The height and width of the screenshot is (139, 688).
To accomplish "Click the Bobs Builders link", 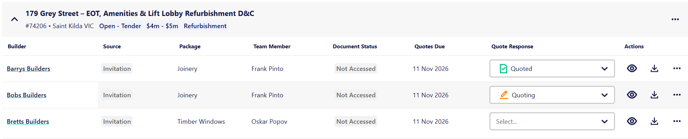I will 27,95.
